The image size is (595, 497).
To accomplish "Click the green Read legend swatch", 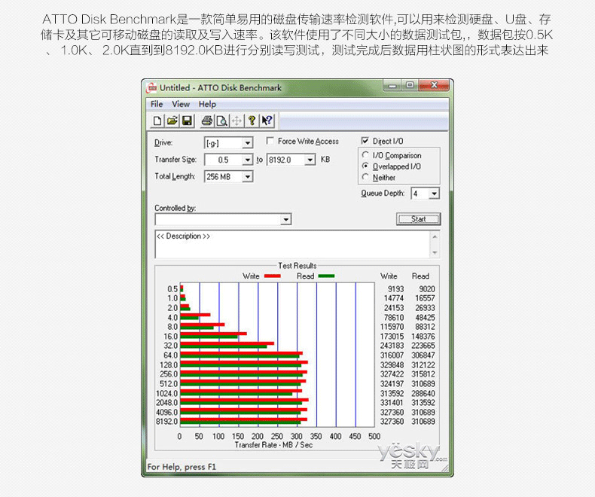I will pos(326,276).
